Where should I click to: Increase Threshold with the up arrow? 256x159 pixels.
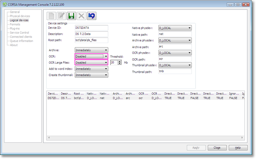point(120,61)
